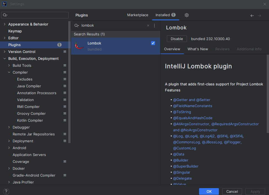Screen dimensions: 269x195
Task: Click project-level icon next to Remote Jar Repositories
Action: click(65, 134)
